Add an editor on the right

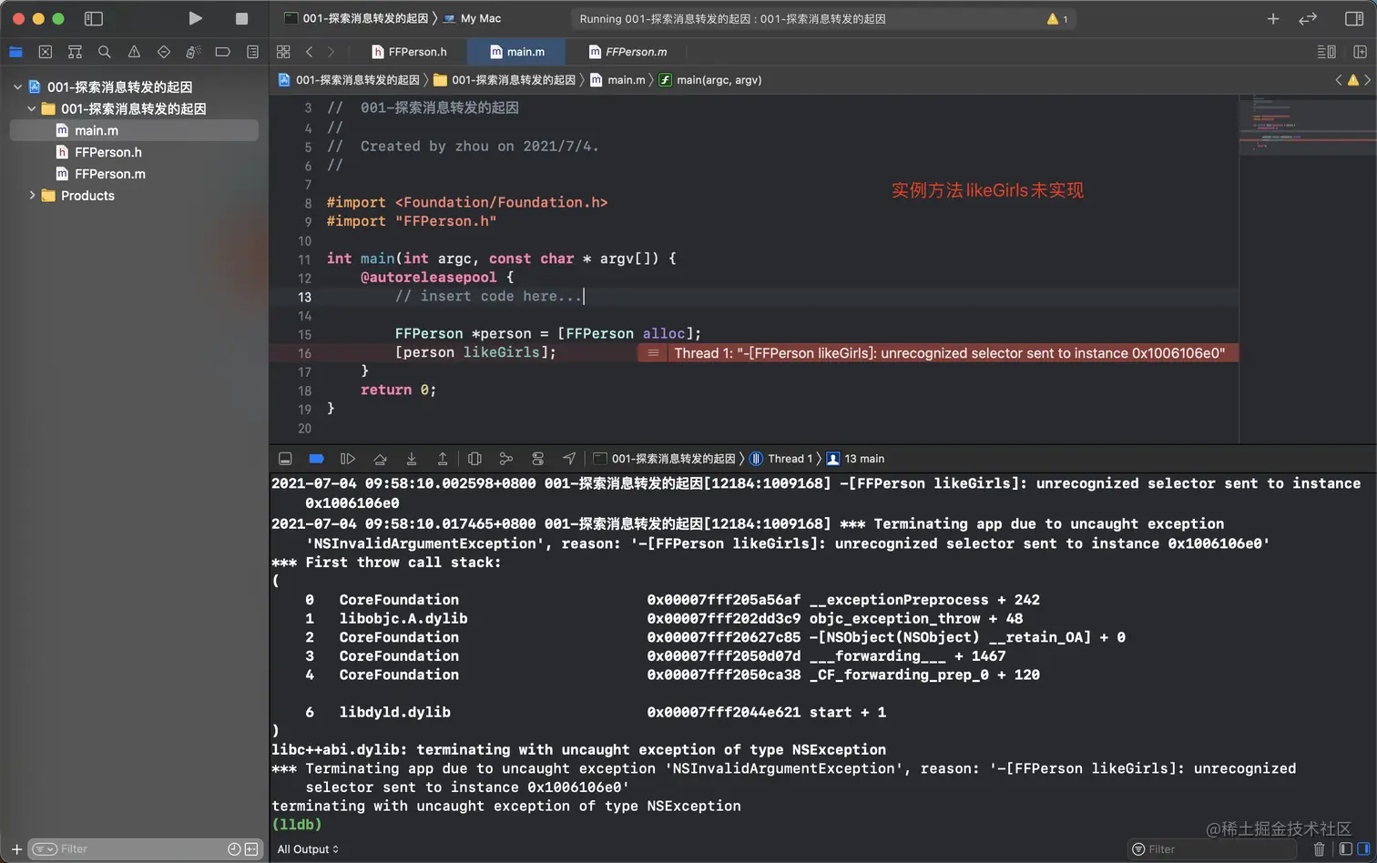click(x=1361, y=52)
